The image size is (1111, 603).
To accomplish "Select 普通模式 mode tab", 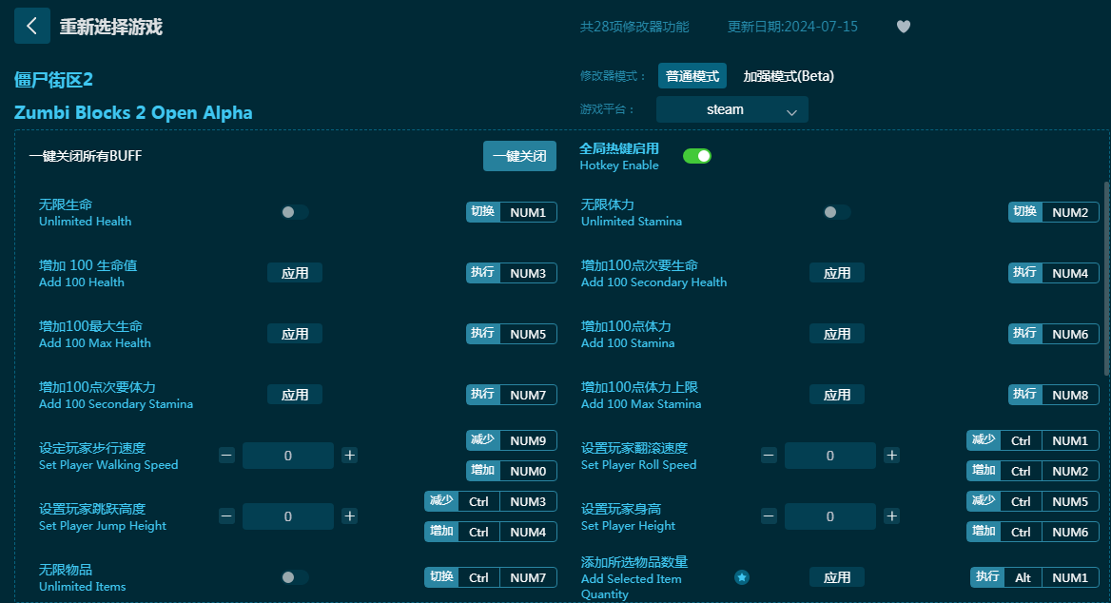I will pos(692,76).
